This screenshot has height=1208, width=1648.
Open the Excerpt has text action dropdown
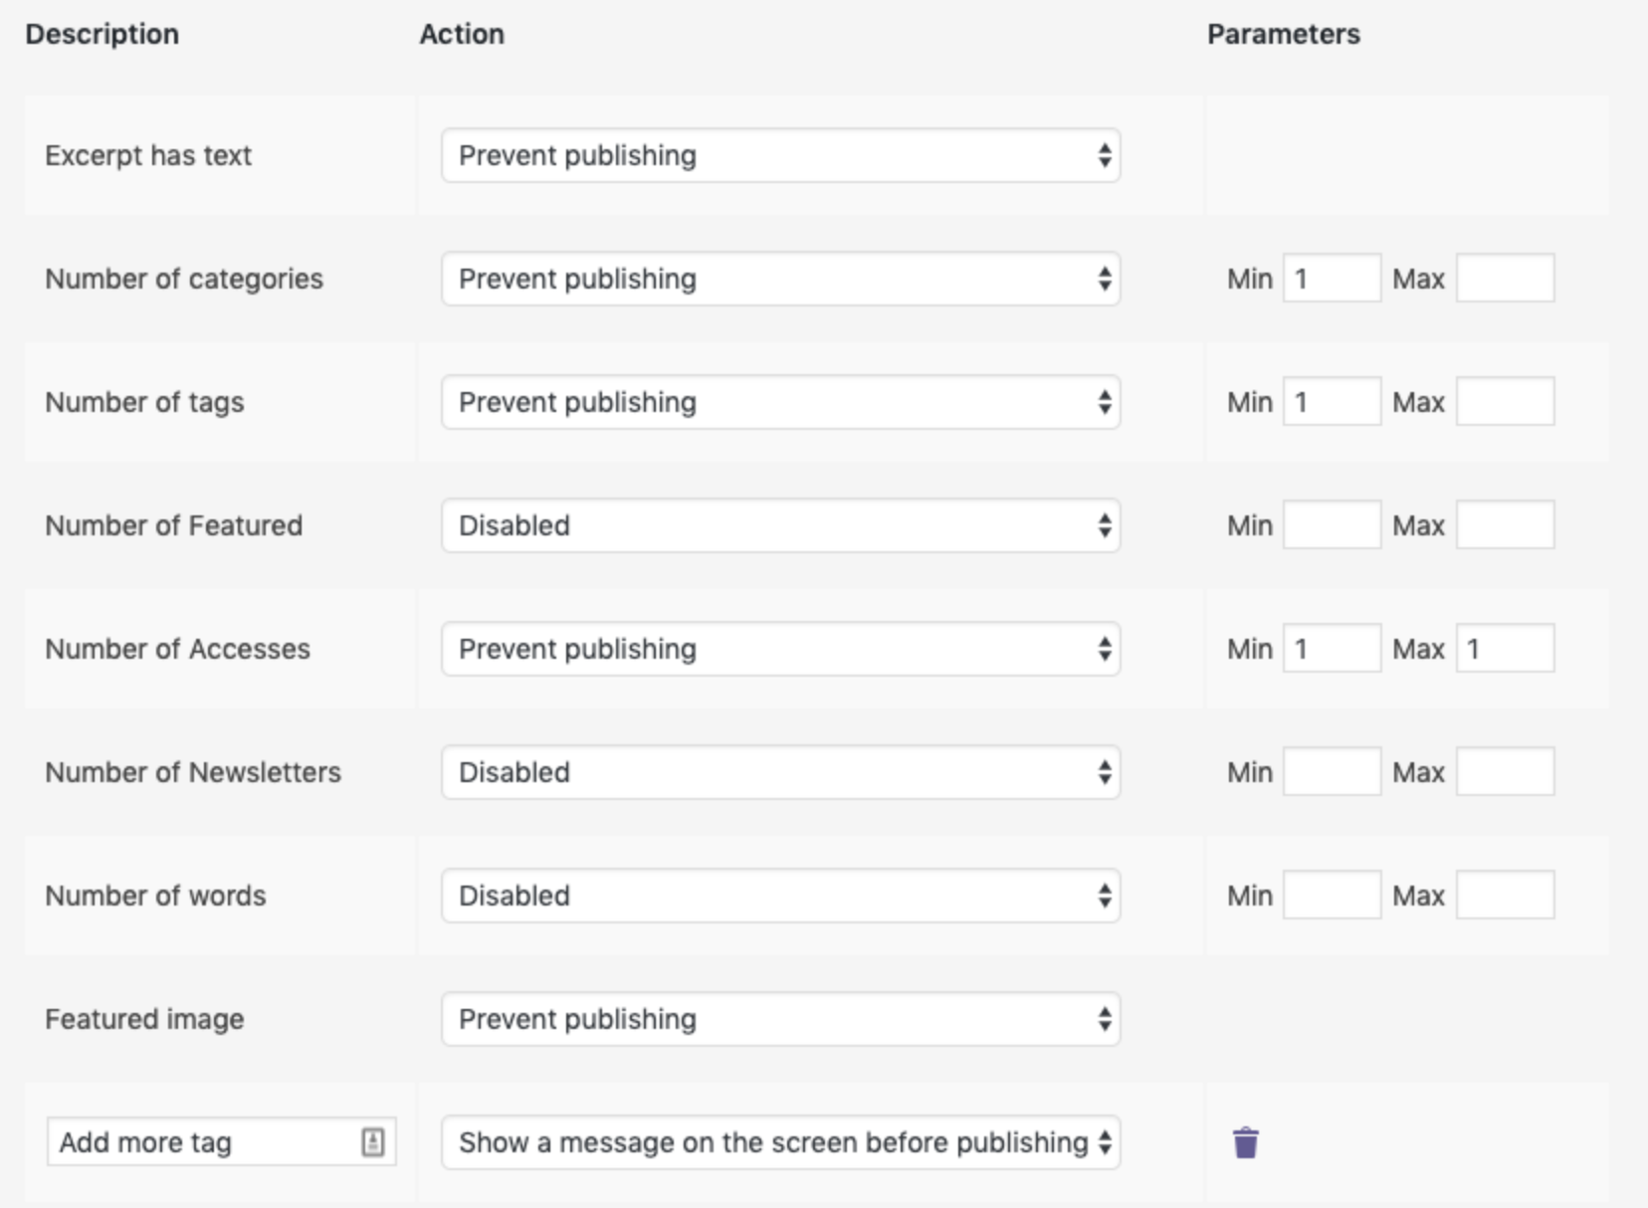click(781, 155)
